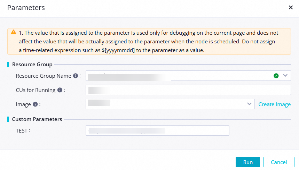This screenshot has height=170, width=299.
Task: Expand the Resource Group Name dropdown arrow
Action: [x=285, y=76]
